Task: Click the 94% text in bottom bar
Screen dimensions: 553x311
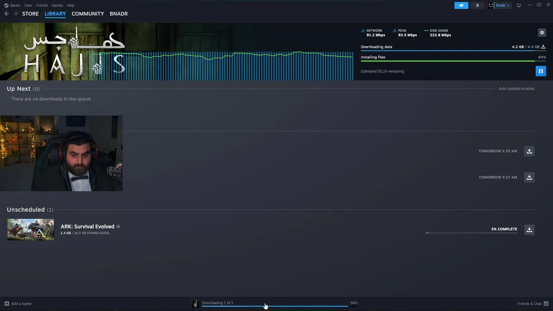Action: click(x=354, y=303)
